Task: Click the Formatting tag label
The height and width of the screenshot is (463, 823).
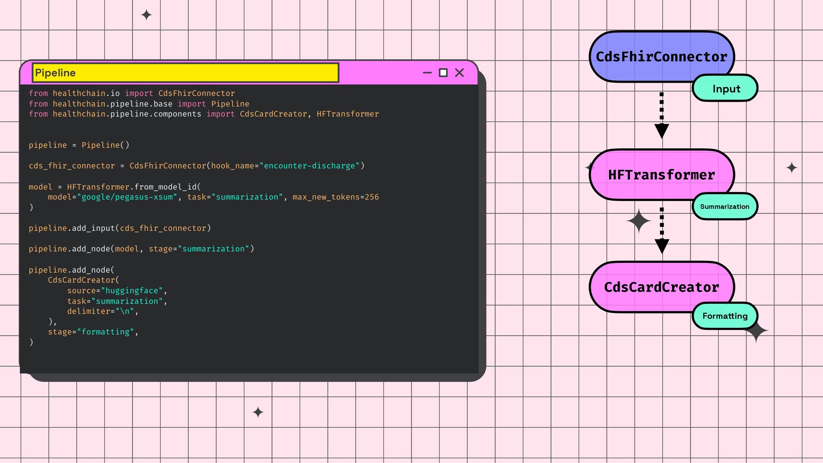Action: (725, 316)
